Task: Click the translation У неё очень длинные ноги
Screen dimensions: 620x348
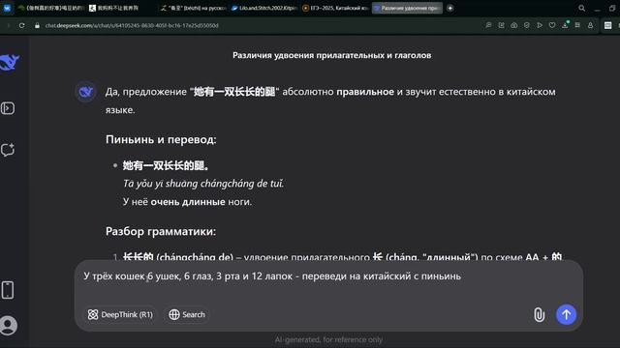Action: (187, 202)
